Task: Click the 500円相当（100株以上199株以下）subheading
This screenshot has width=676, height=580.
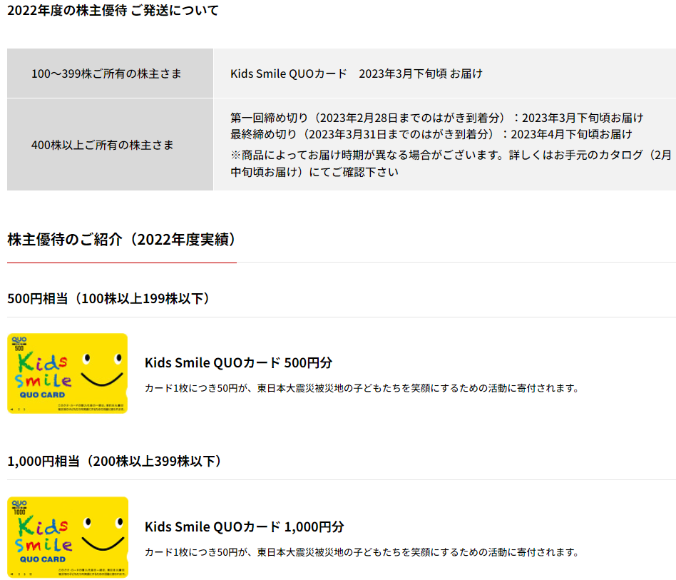Action: point(108,298)
